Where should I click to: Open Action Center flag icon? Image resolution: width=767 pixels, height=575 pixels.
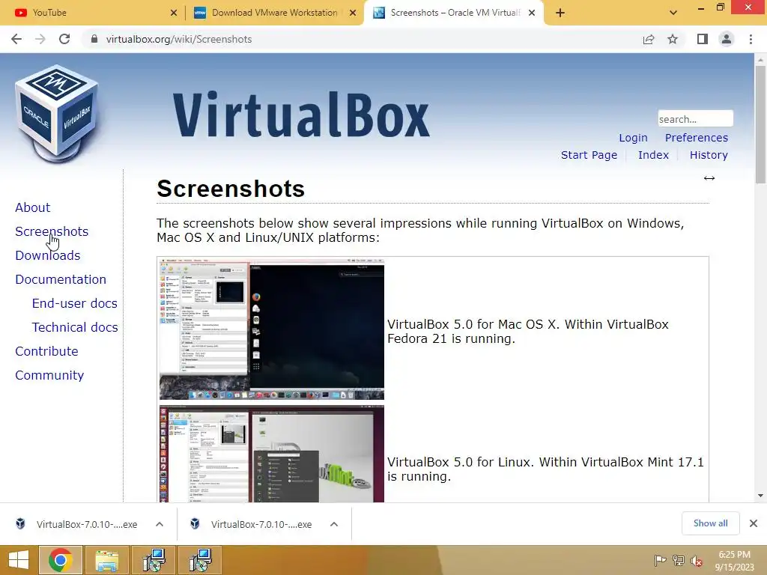(660, 561)
